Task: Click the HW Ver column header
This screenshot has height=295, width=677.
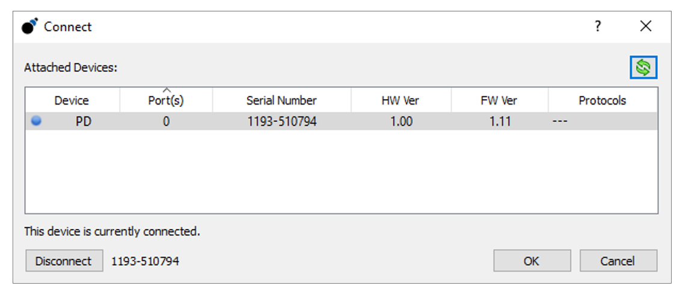Action: (x=400, y=100)
